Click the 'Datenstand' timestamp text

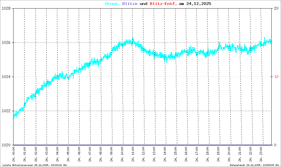click(x=255, y=165)
